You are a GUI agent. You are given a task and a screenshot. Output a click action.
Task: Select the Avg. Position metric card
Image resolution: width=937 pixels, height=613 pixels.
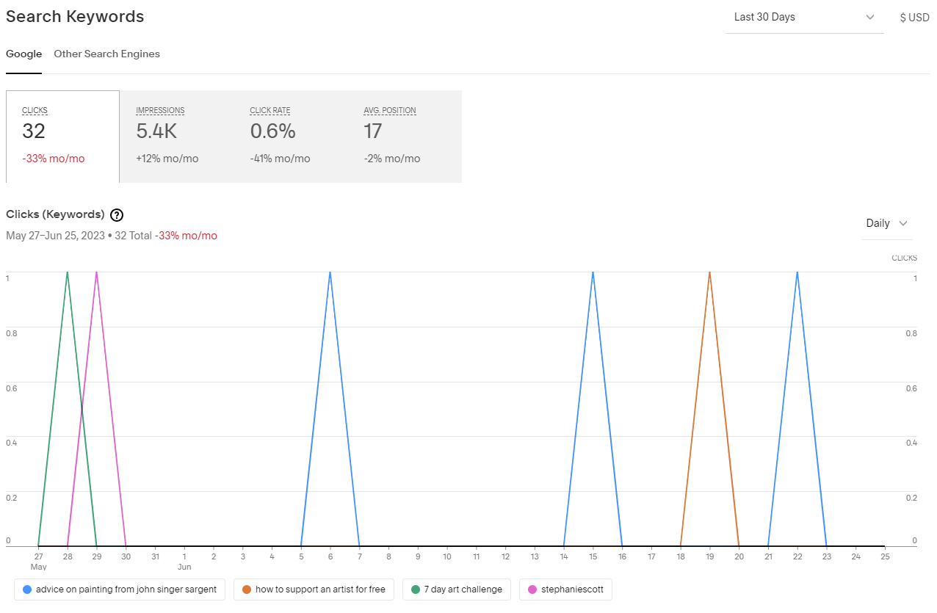pyautogui.click(x=404, y=137)
